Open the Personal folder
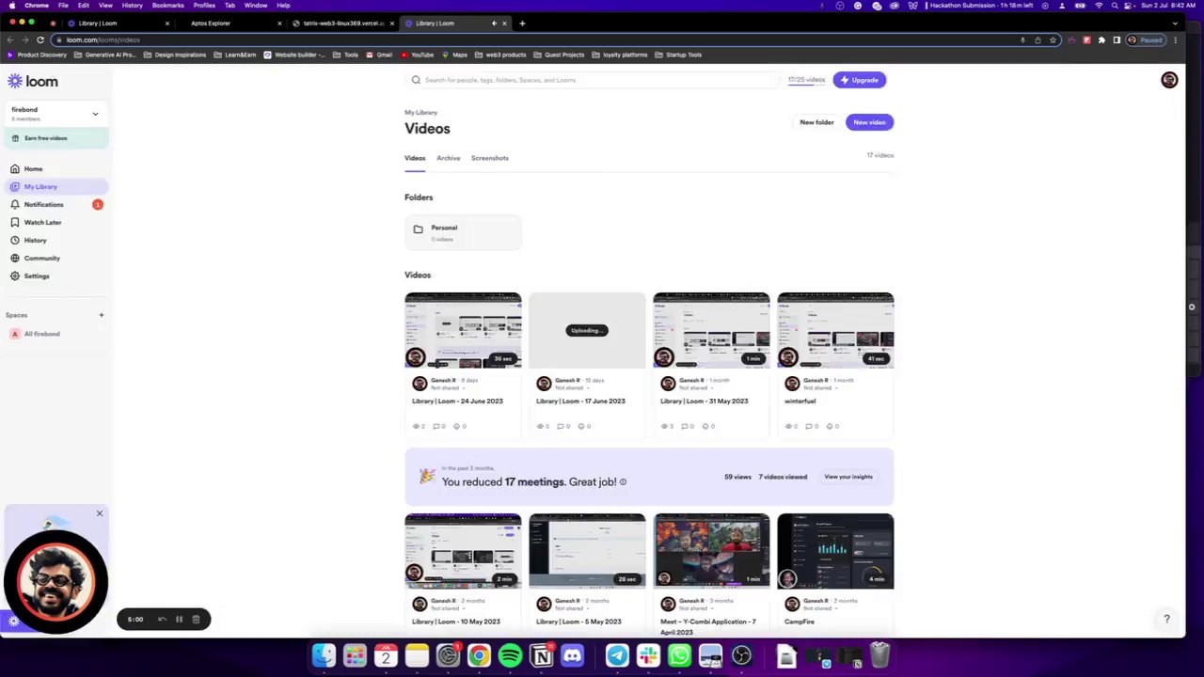 (463, 232)
